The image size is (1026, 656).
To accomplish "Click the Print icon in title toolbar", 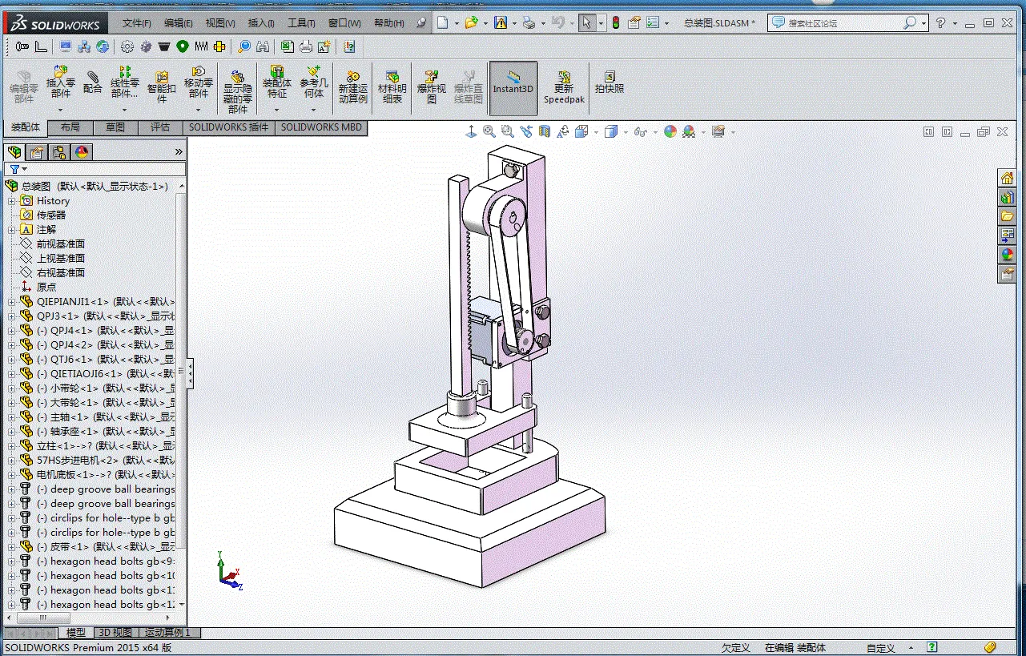I will tap(528, 23).
